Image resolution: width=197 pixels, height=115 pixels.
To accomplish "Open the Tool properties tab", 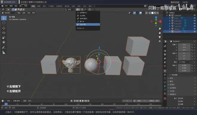I will coord(165,46).
